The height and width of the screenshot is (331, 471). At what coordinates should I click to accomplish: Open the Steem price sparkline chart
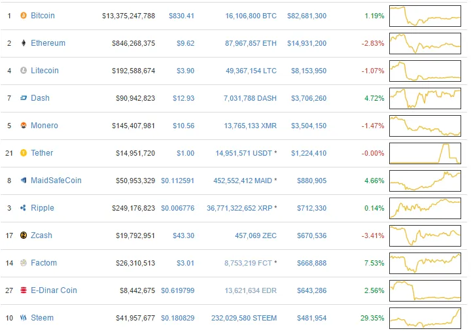coord(425,319)
